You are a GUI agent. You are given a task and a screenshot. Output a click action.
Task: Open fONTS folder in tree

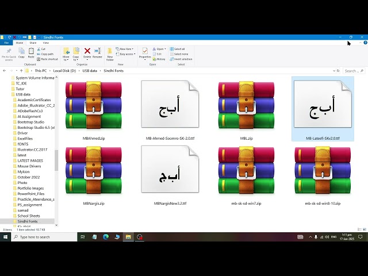(23, 144)
